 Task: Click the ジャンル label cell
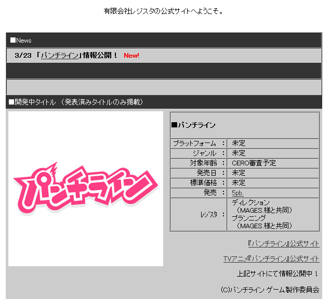coord(198,153)
